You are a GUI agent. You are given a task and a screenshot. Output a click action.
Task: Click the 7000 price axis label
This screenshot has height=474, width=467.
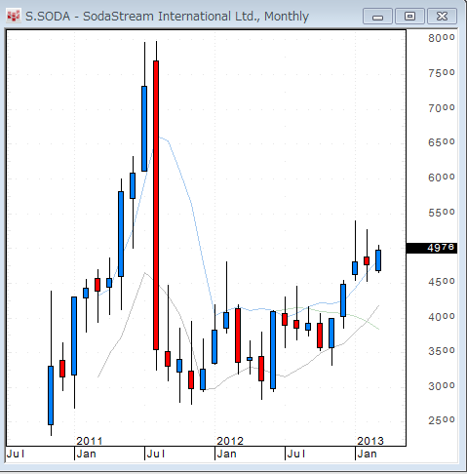click(x=442, y=108)
